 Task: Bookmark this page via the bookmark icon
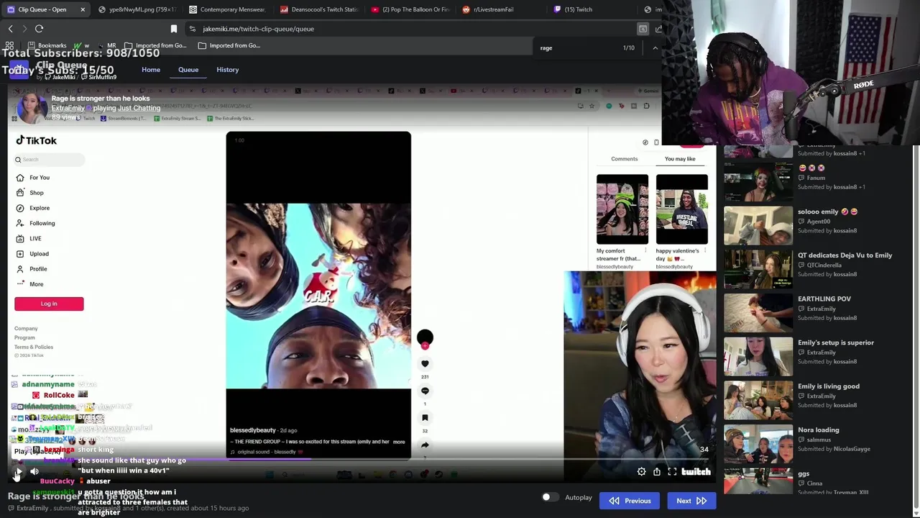pos(174,29)
